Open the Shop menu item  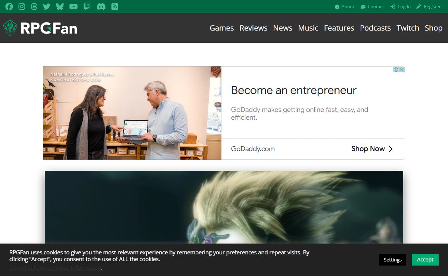click(433, 28)
